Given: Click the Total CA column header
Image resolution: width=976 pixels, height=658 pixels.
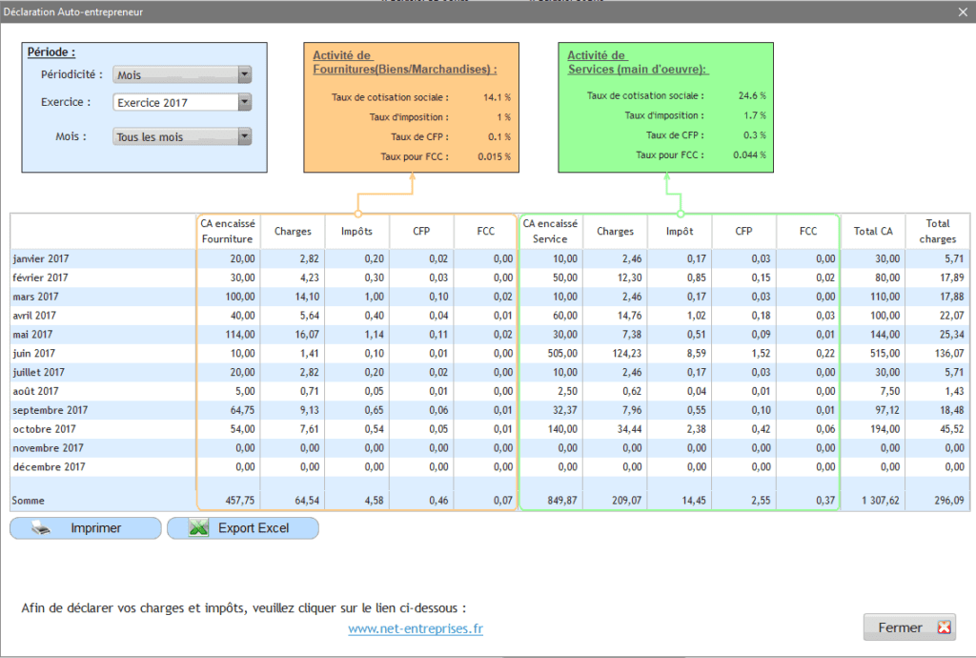Looking at the screenshot, I should coord(873,230).
